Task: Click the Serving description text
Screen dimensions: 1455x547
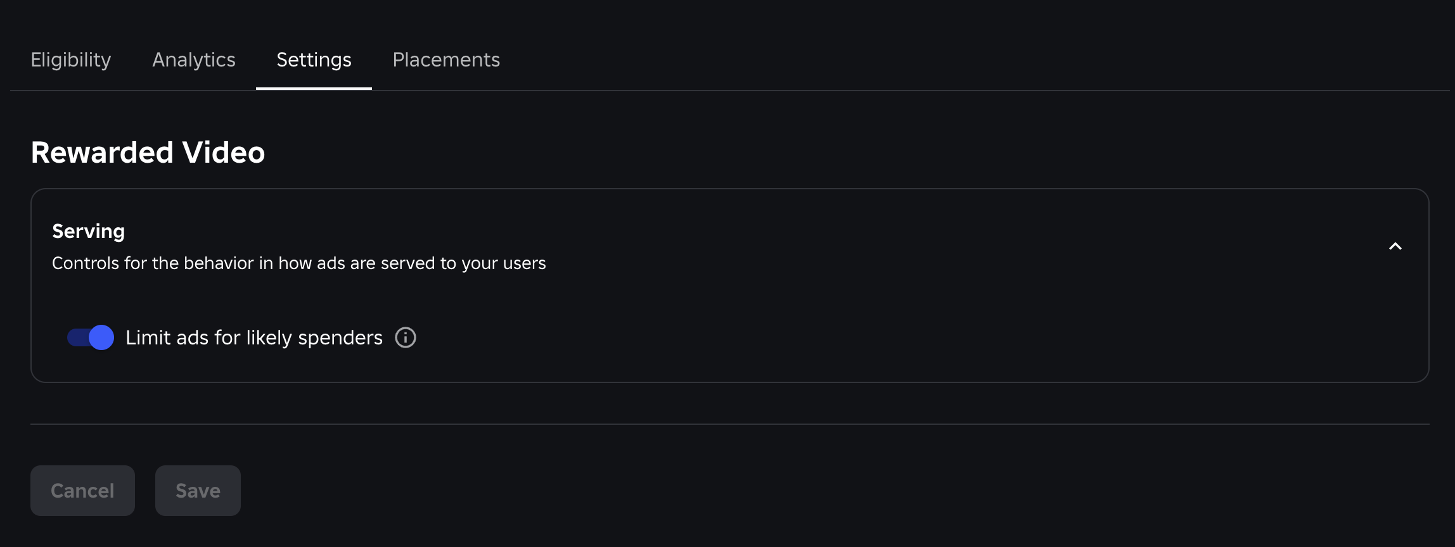Action: tap(298, 263)
